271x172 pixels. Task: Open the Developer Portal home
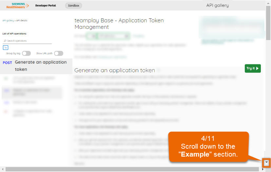[x=46, y=6]
